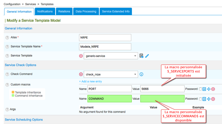This screenshot has height=124, width=222.
Task: Clear the generic-service template selection
Action: pyautogui.click(x=81, y=56)
